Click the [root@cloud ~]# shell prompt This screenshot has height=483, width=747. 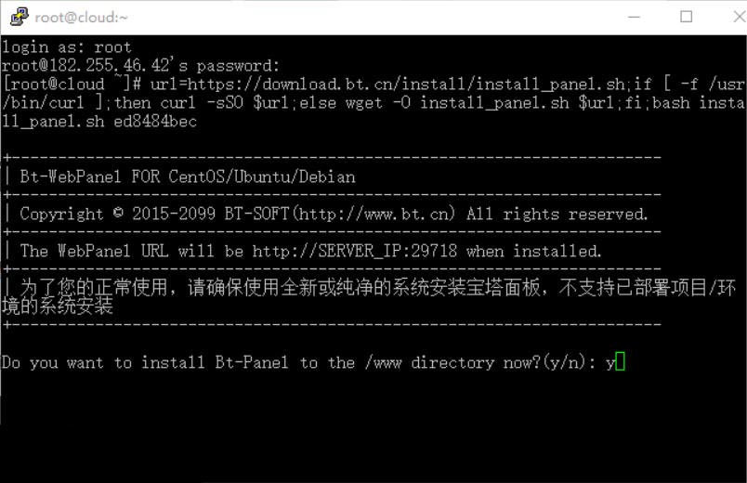click(71, 84)
